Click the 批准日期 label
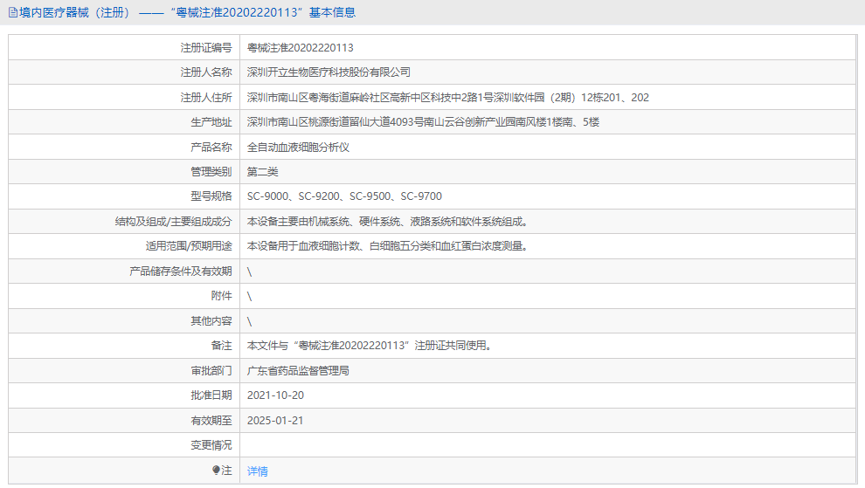865x488 pixels. point(211,395)
